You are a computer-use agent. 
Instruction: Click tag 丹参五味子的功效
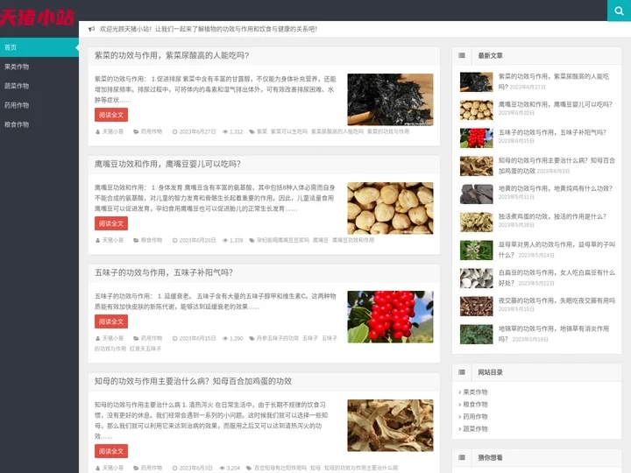pos(278,338)
